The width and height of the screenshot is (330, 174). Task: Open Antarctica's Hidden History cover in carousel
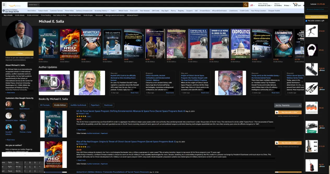pyautogui.click(x=91, y=43)
